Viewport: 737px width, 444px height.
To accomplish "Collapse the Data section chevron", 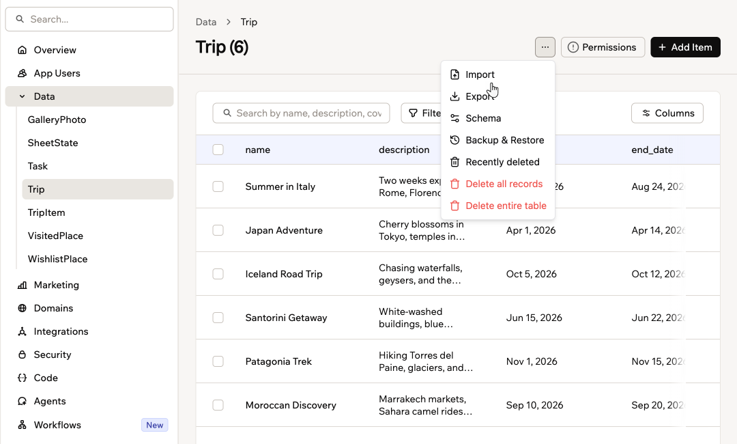I will 22,96.
